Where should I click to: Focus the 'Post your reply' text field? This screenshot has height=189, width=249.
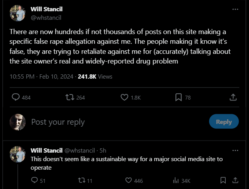(x=118, y=122)
